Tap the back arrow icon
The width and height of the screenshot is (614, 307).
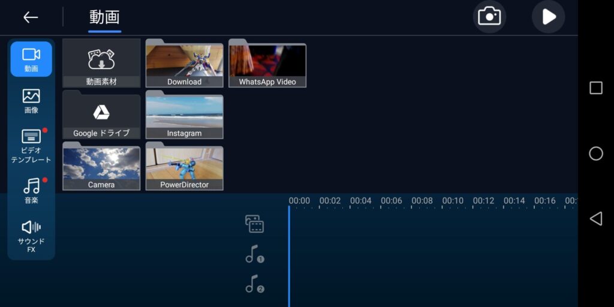pyautogui.click(x=30, y=17)
